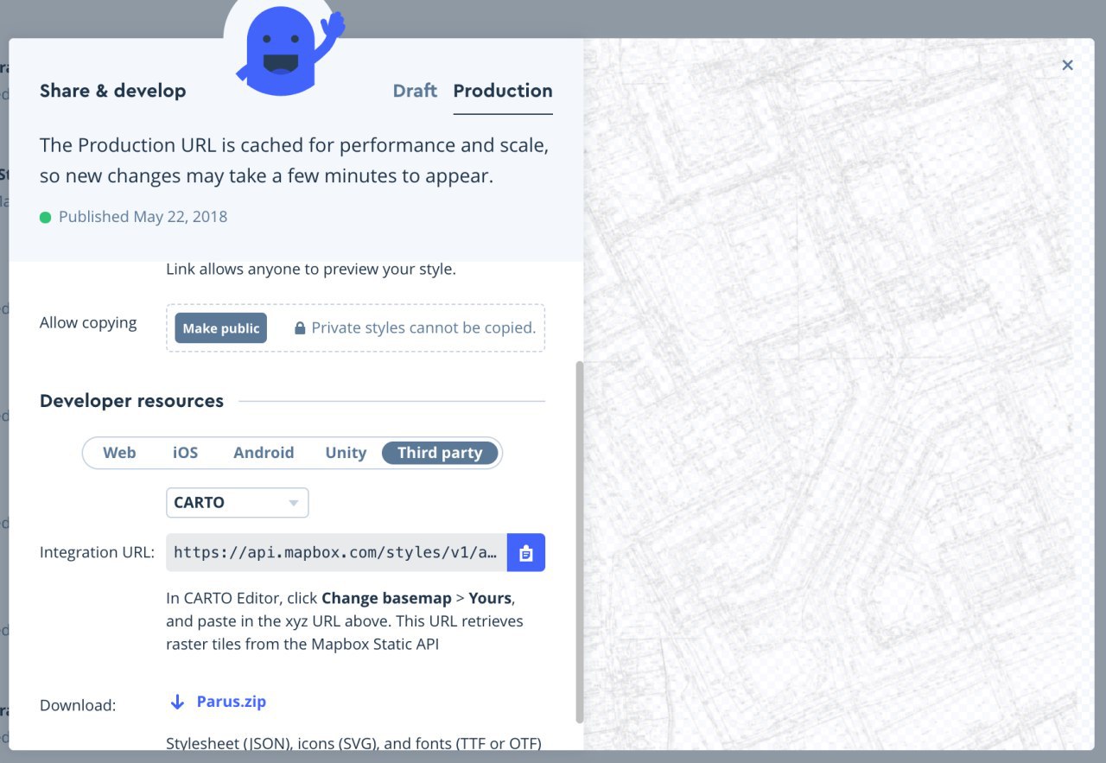Click the 'Allow copying' label

(x=88, y=322)
